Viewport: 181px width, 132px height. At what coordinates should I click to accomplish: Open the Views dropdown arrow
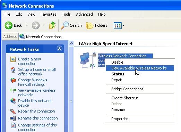click(123, 25)
